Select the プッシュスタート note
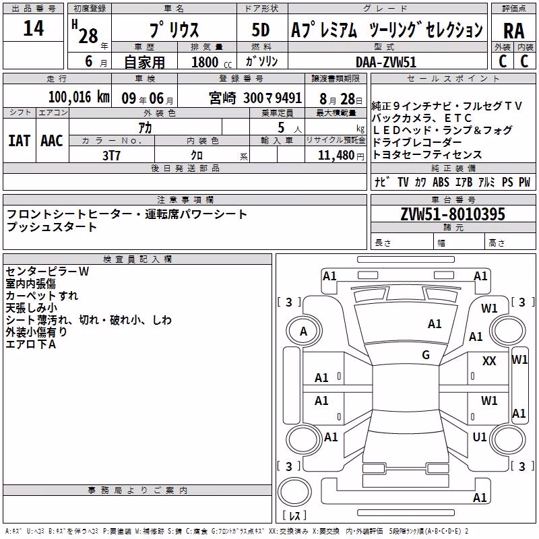Viewport: 539px width, 539px height. click(x=52, y=227)
